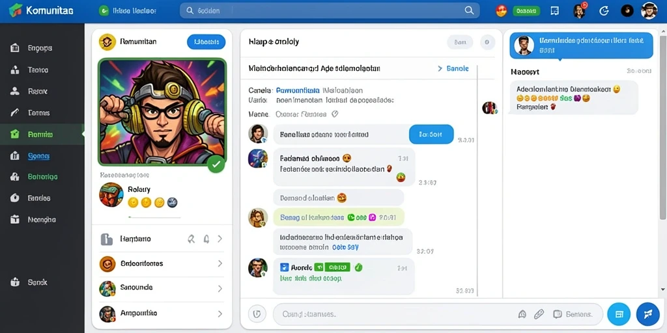Click the magnifier icon at search bar's right end

coord(469,10)
